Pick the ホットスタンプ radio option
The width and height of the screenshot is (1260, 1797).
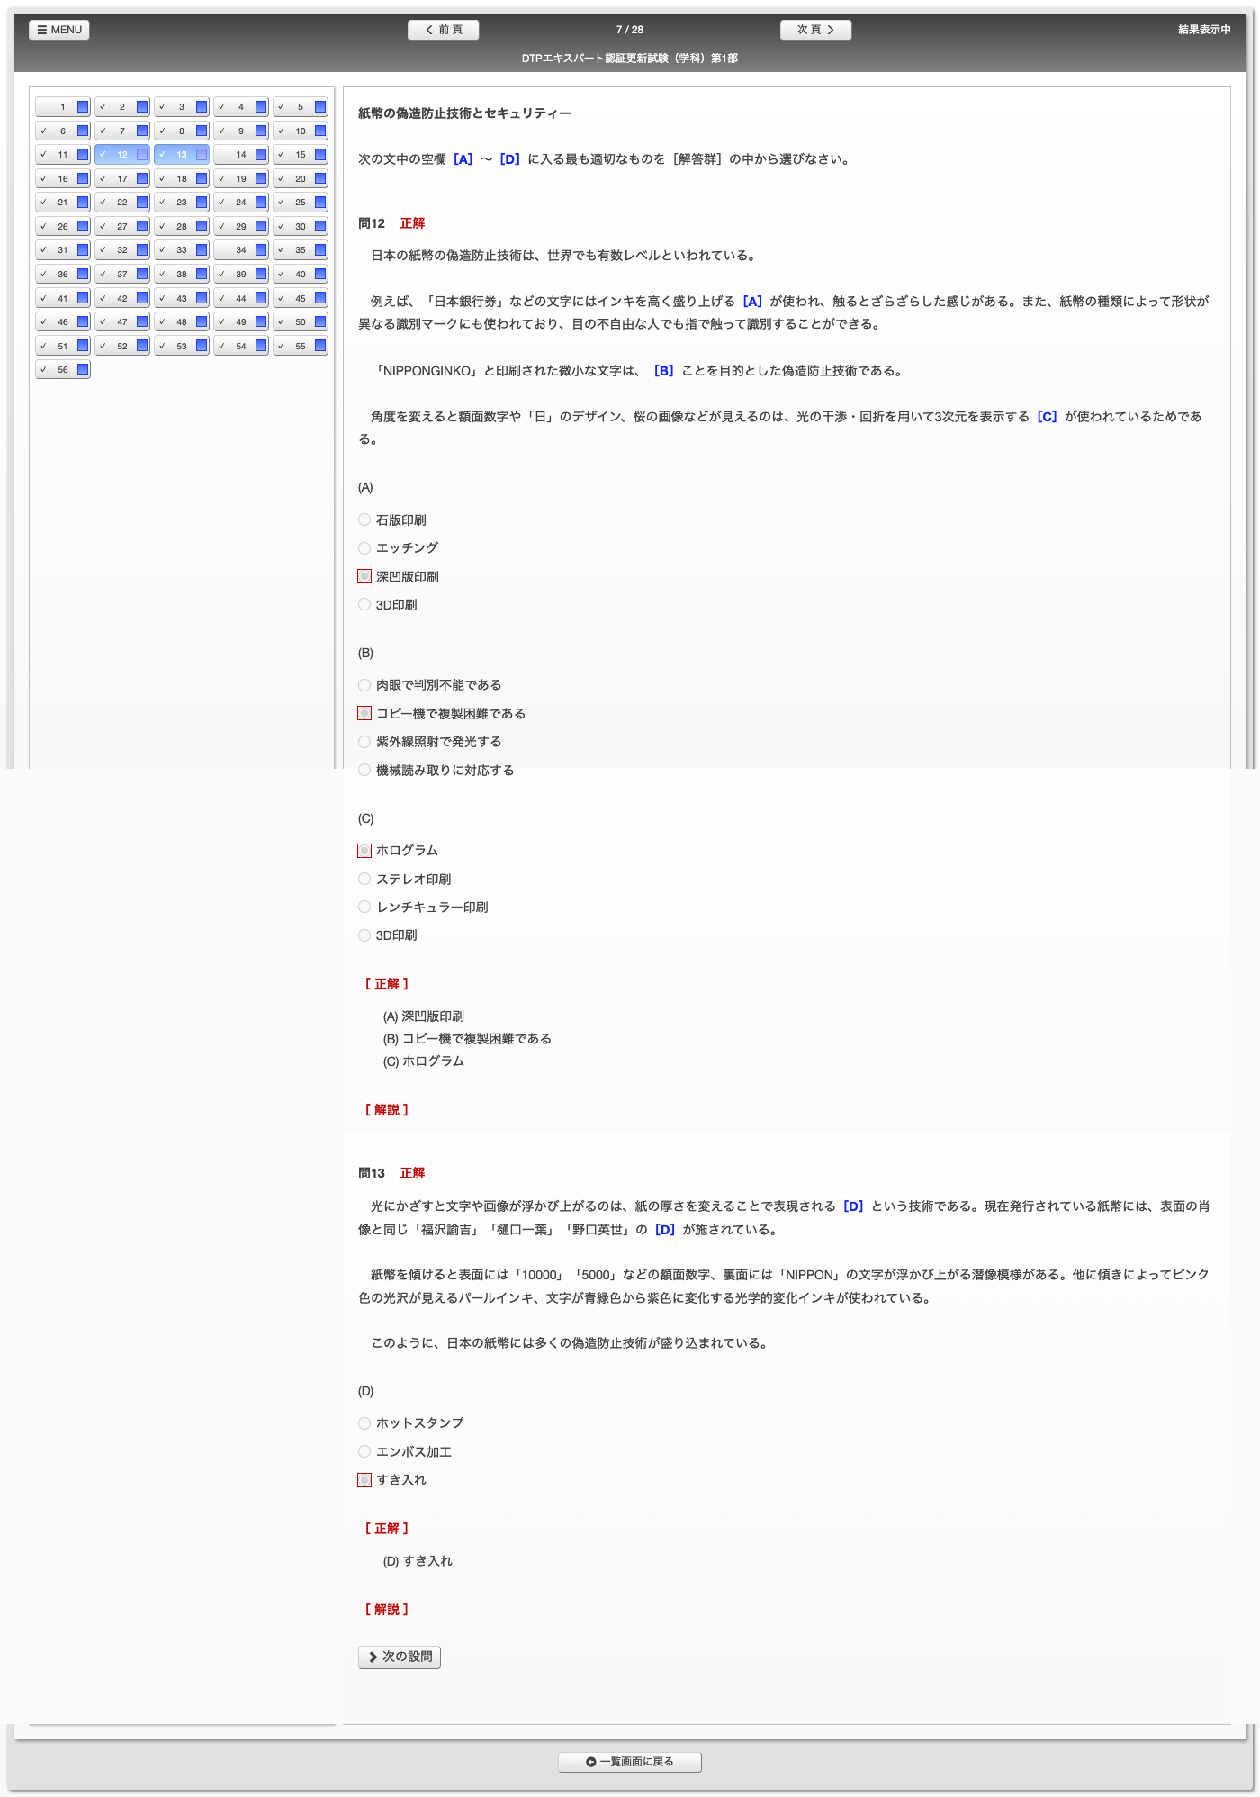point(364,1423)
